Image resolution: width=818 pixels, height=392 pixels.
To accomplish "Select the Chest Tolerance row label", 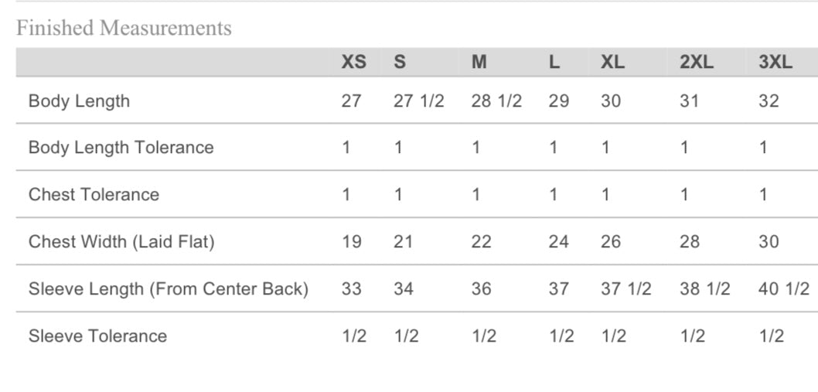I will click(x=94, y=195).
